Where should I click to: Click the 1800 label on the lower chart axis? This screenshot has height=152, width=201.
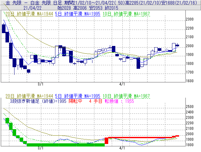190,145
